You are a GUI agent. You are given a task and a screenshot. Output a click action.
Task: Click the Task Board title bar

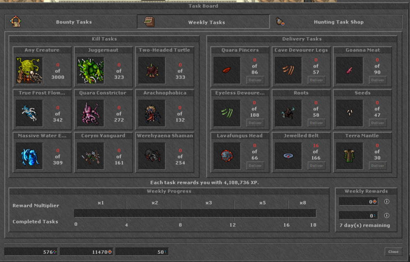point(203,6)
